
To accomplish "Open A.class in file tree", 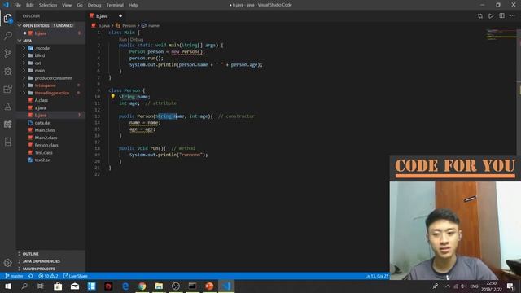I will pos(50,100).
